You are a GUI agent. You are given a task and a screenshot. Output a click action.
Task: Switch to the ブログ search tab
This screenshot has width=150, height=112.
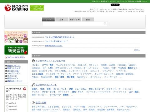coord(48,20)
